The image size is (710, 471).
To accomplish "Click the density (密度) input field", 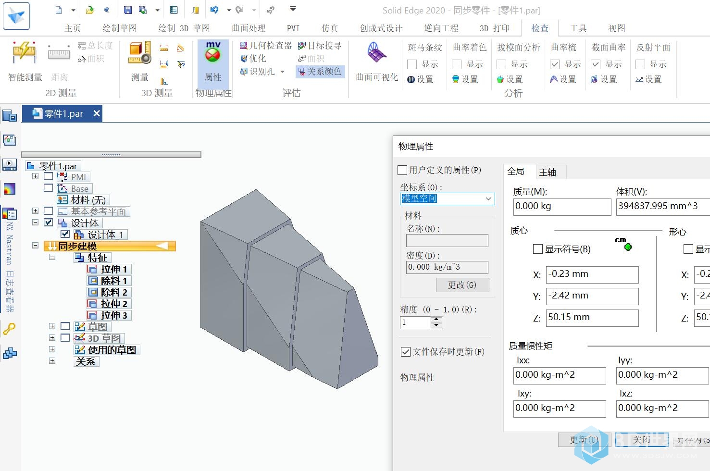I will 447,267.
